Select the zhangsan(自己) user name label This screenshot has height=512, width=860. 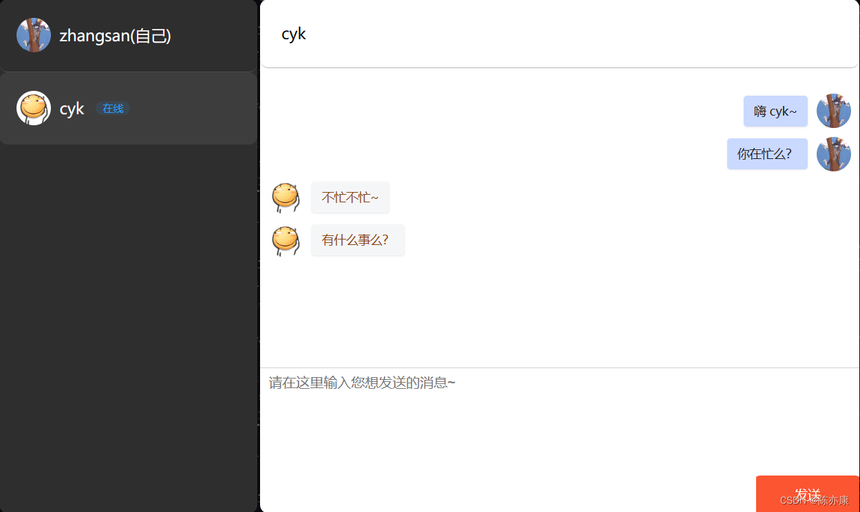click(x=115, y=36)
